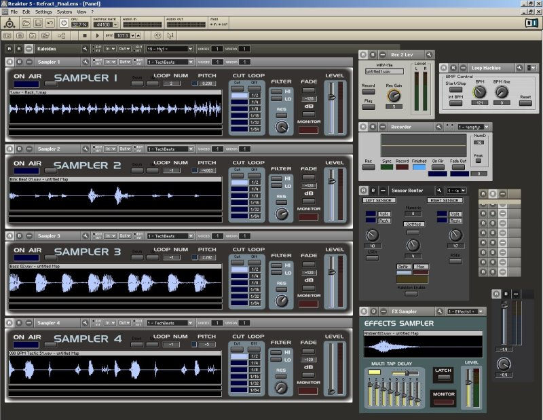Toggle the HI filter switch on Sampler 3
Image resolution: width=543 pixels, height=420 pixels.
pos(276,265)
